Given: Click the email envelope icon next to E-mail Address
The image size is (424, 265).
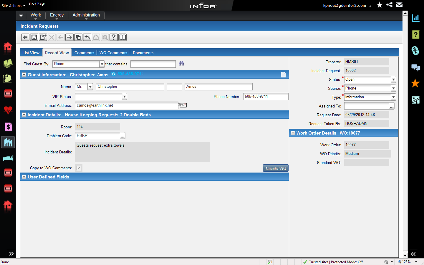Looking at the screenshot, I should pos(183,105).
